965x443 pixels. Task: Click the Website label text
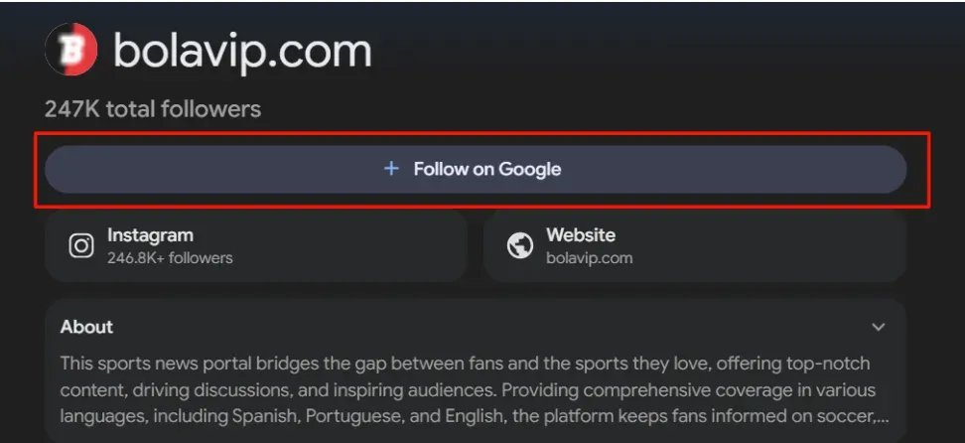tap(581, 235)
